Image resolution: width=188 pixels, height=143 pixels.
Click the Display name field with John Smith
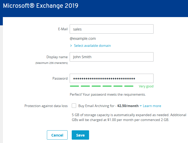point(112,57)
